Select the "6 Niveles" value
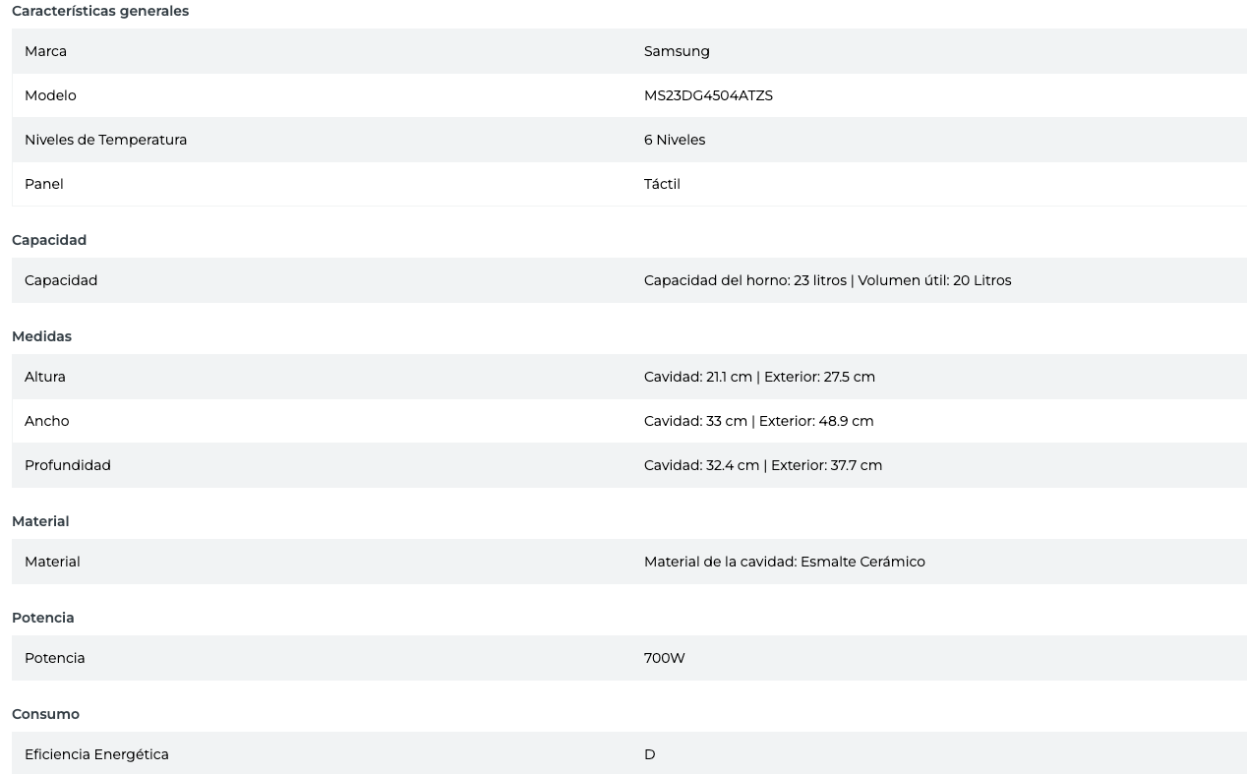The image size is (1247, 774). click(x=675, y=140)
